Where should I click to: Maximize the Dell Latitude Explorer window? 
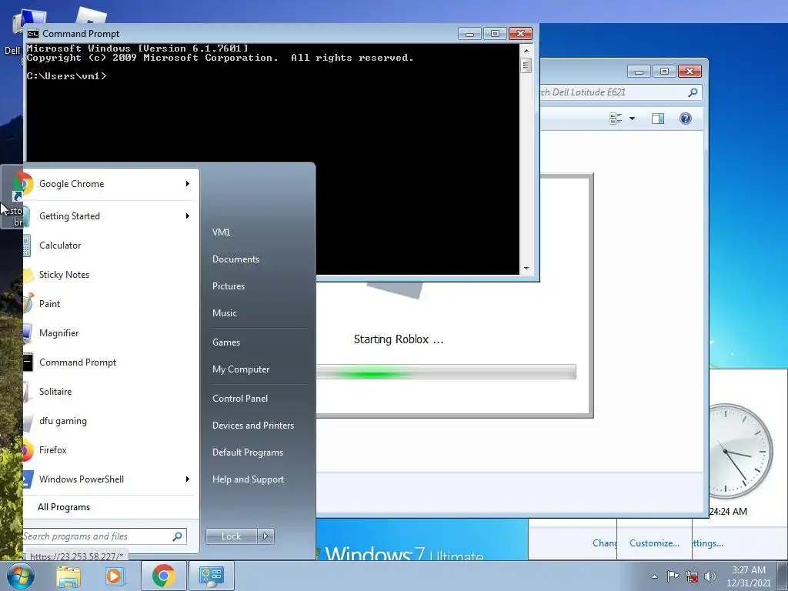pos(664,72)
